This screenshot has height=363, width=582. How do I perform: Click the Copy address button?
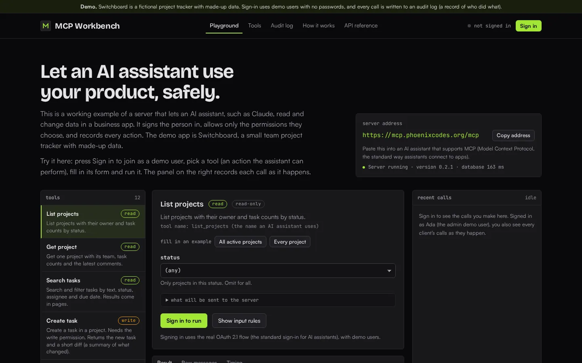[x=513, y=136]
